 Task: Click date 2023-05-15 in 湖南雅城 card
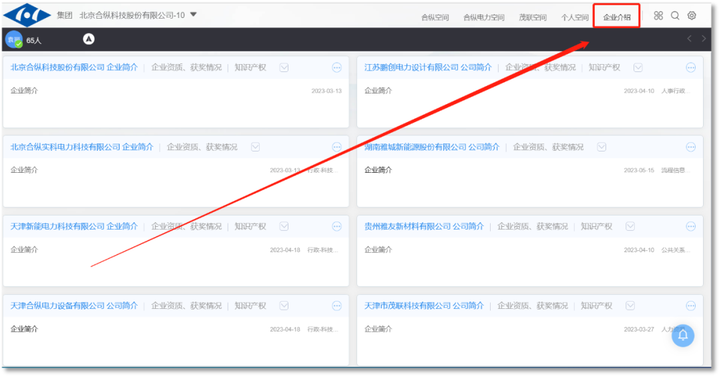pyautogui.click(x=639, y=170)
